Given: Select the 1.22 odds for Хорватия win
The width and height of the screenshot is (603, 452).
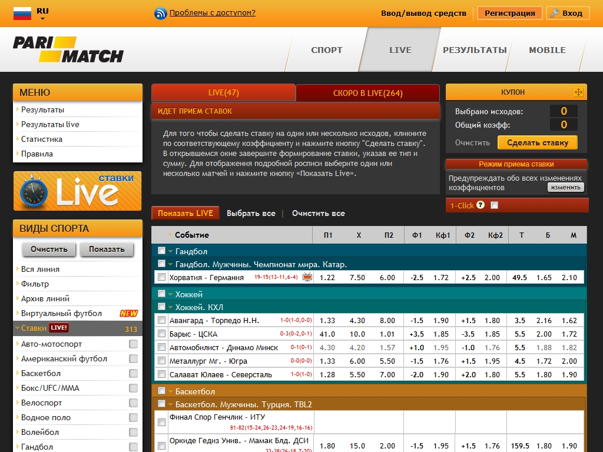Looking at the screenshot, I should click(x=328, y=278).
